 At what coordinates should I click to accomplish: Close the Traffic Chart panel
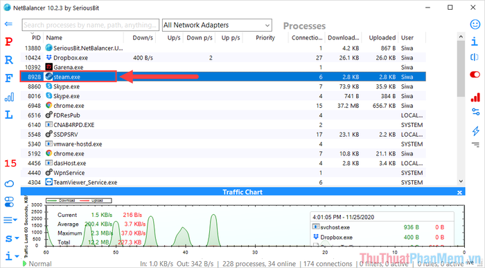pos(459,192)
